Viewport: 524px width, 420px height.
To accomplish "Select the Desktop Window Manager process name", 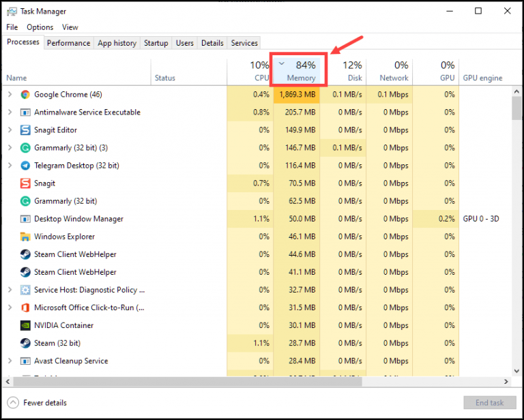I will pos(78,219).
